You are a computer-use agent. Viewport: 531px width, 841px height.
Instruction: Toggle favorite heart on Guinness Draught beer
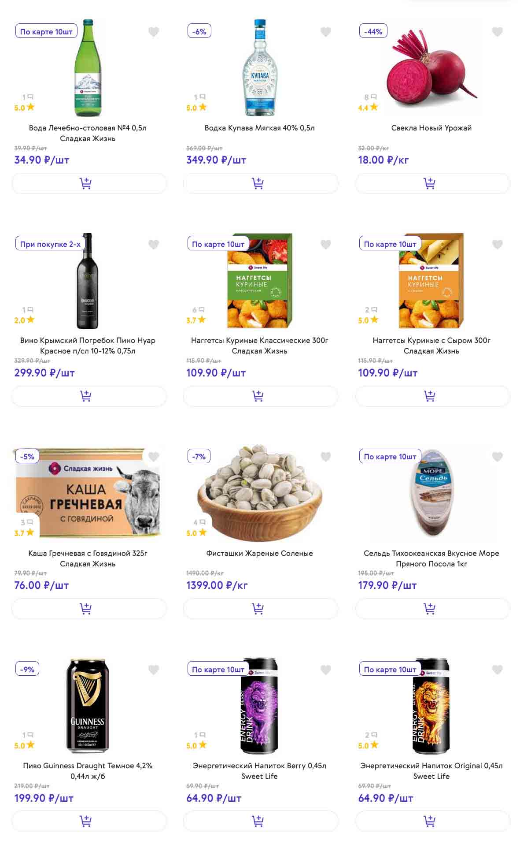(x=154, y=670)
